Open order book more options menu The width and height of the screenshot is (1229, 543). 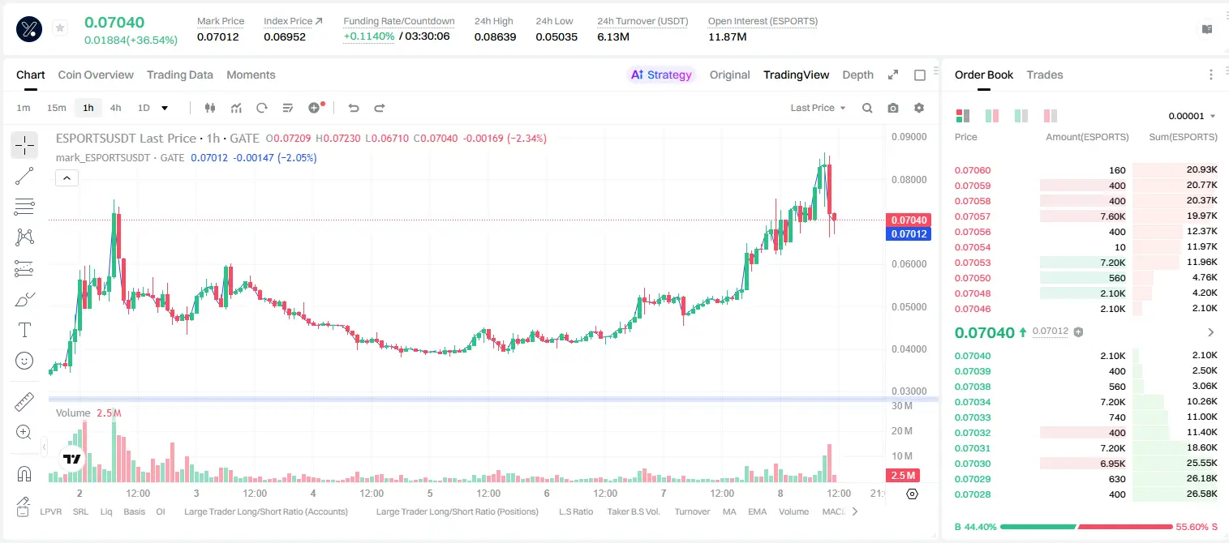tap(1211, 75)
